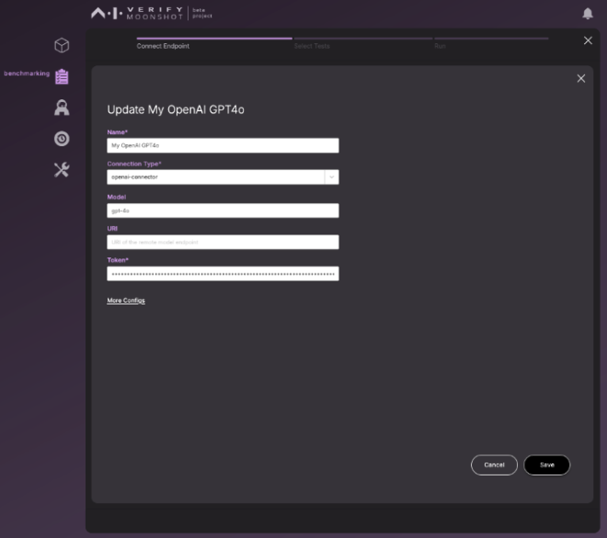This screenshot has width=607, height=538.
Task: Go to the Select Tests step
Action: tap(312, 46)
